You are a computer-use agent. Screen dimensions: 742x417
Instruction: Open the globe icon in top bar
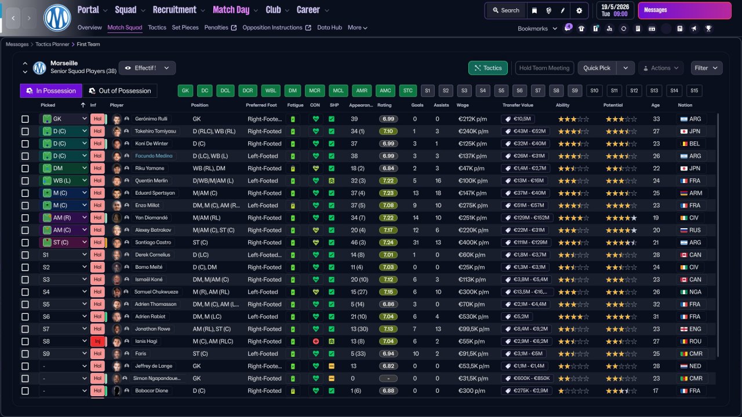548,10
